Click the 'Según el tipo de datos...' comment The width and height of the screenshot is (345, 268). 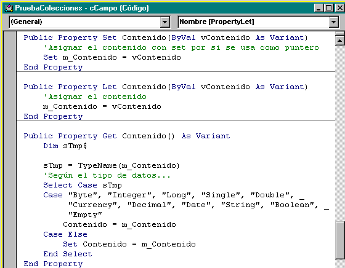[107, 176]
